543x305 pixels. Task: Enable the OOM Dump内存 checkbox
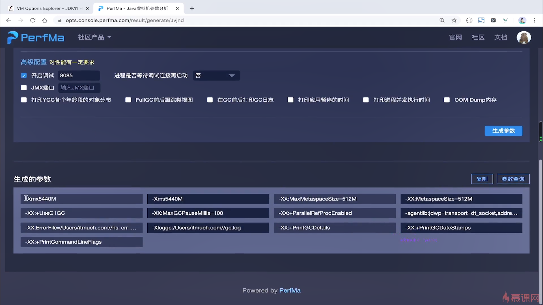point(447,100)
